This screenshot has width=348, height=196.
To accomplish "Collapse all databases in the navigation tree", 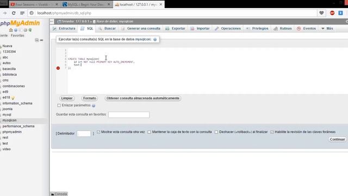I will (x=37, y=40).
